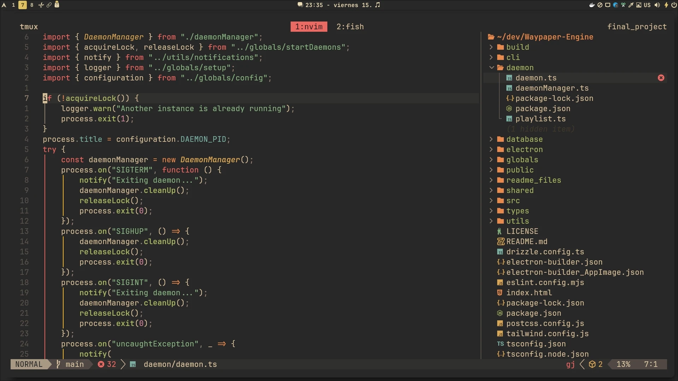The image size is (678, 381).
Task: Switch to workspace 1 in top bar
Action: 13,5
